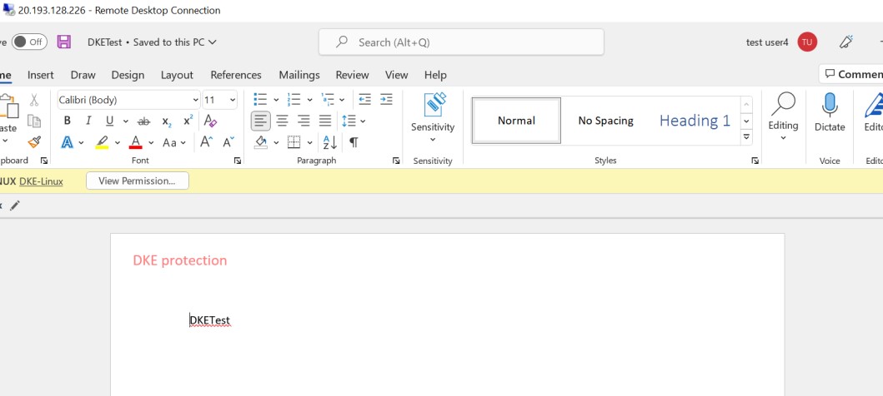
Task: Click the Shading paint bucket icon
Action: point(260,142)
